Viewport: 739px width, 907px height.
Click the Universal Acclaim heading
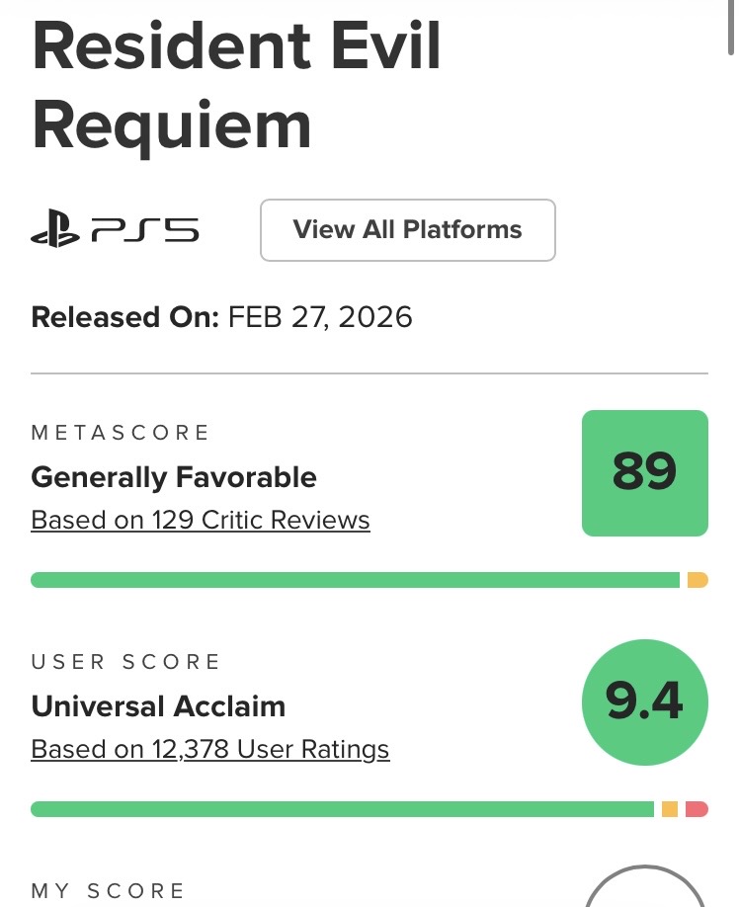click(x=158, y=706)
